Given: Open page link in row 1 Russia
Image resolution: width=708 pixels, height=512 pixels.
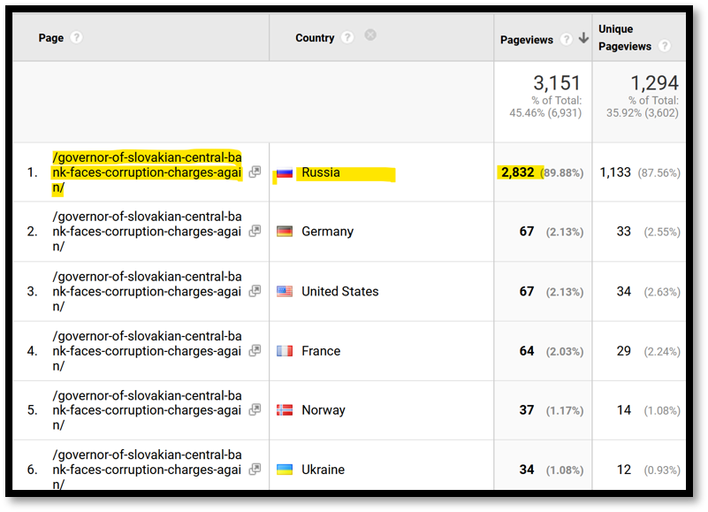Looking at the screenshot, I should (148, 172).
